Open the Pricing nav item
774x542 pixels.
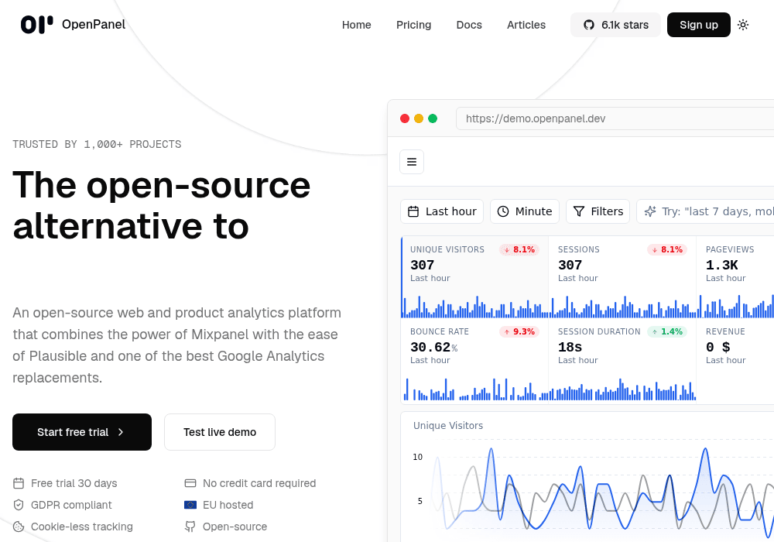(x=413, y=25)
